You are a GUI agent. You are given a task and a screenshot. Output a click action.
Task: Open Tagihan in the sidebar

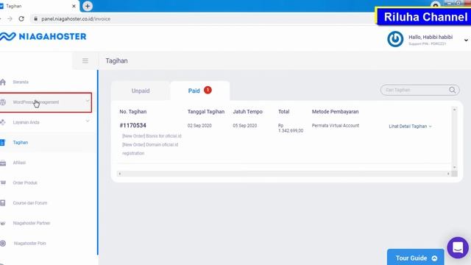click(x=21, y=142)
